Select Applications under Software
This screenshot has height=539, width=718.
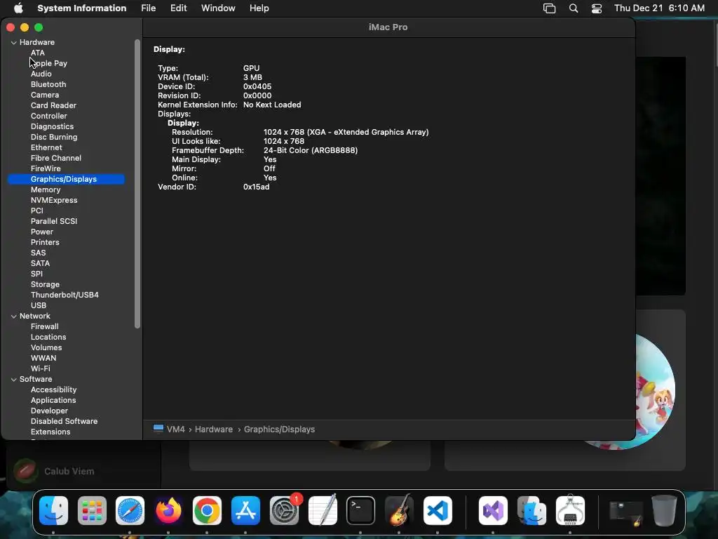pos(53,401)
